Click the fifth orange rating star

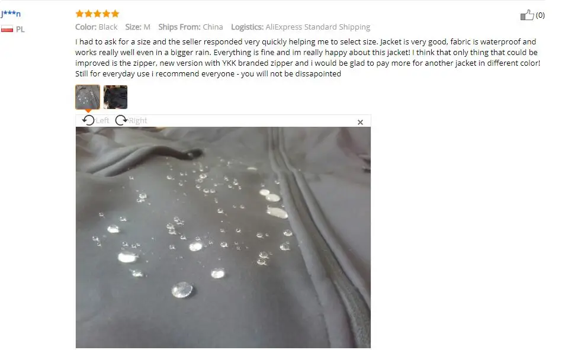pos(115,14)
